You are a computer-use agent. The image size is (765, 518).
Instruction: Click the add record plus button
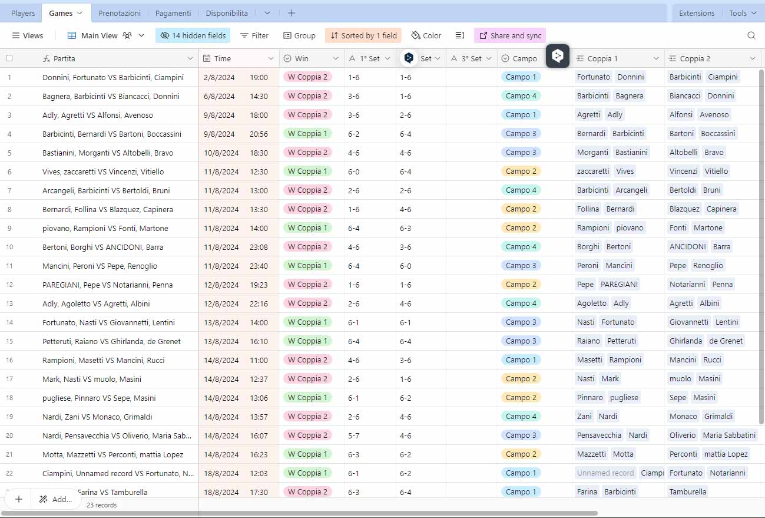19,499
